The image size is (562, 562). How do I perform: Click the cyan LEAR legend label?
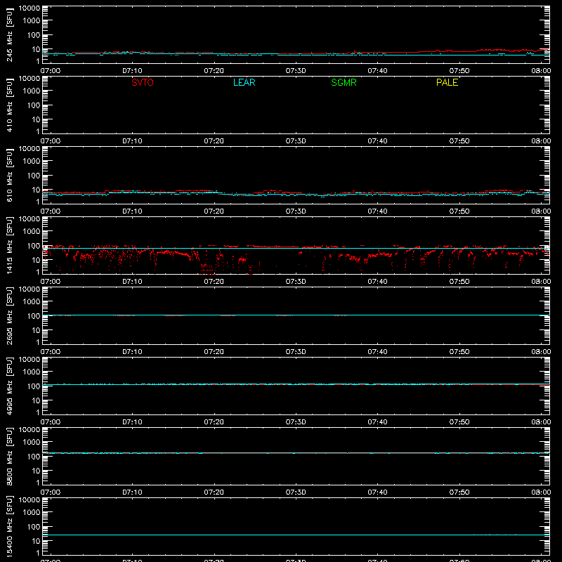244,82
